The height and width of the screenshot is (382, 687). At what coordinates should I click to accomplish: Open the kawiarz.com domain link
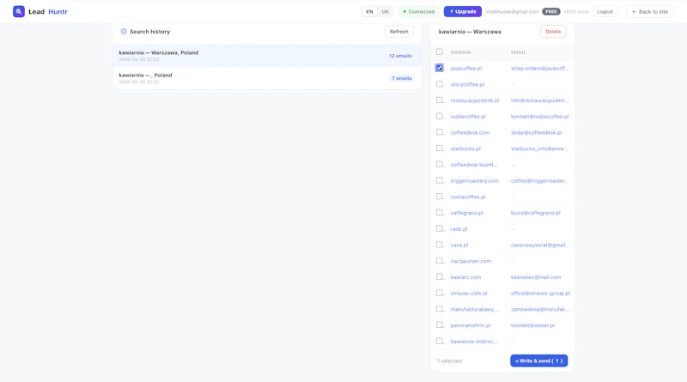465,277
